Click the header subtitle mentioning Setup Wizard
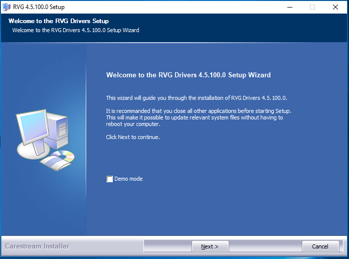Image resolution: width=349 pixels, height=259 pixels. tap(75, 30)
